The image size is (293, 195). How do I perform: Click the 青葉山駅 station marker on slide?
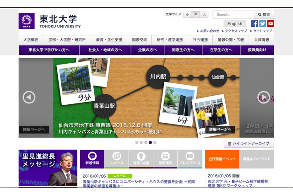click(x=104, y=106)
